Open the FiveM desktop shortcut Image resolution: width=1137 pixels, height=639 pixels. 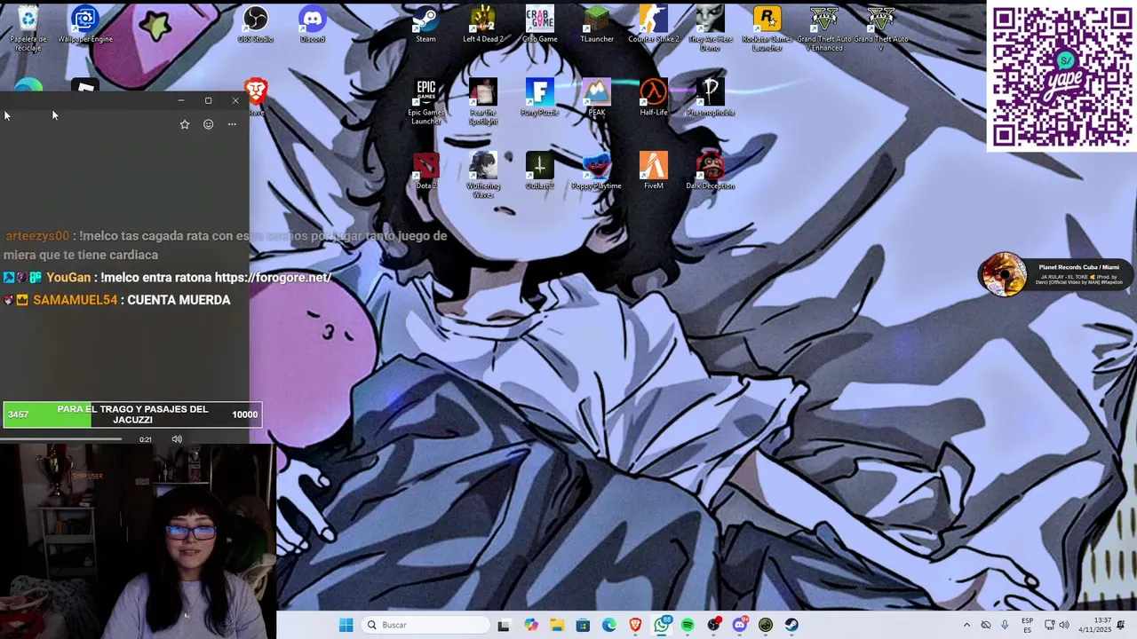click(654, 171)
